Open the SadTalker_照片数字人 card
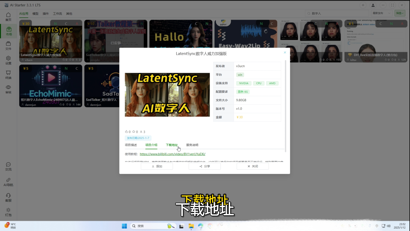Viewport: 410px width, 231px height. point(102,86)
